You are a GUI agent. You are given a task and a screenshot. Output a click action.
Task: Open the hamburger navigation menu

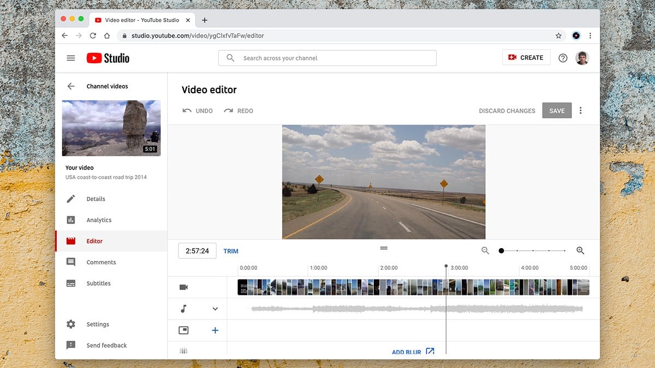(x=71, y=58)
